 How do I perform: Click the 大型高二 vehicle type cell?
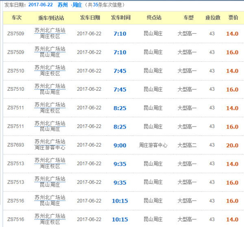(187, 145)
